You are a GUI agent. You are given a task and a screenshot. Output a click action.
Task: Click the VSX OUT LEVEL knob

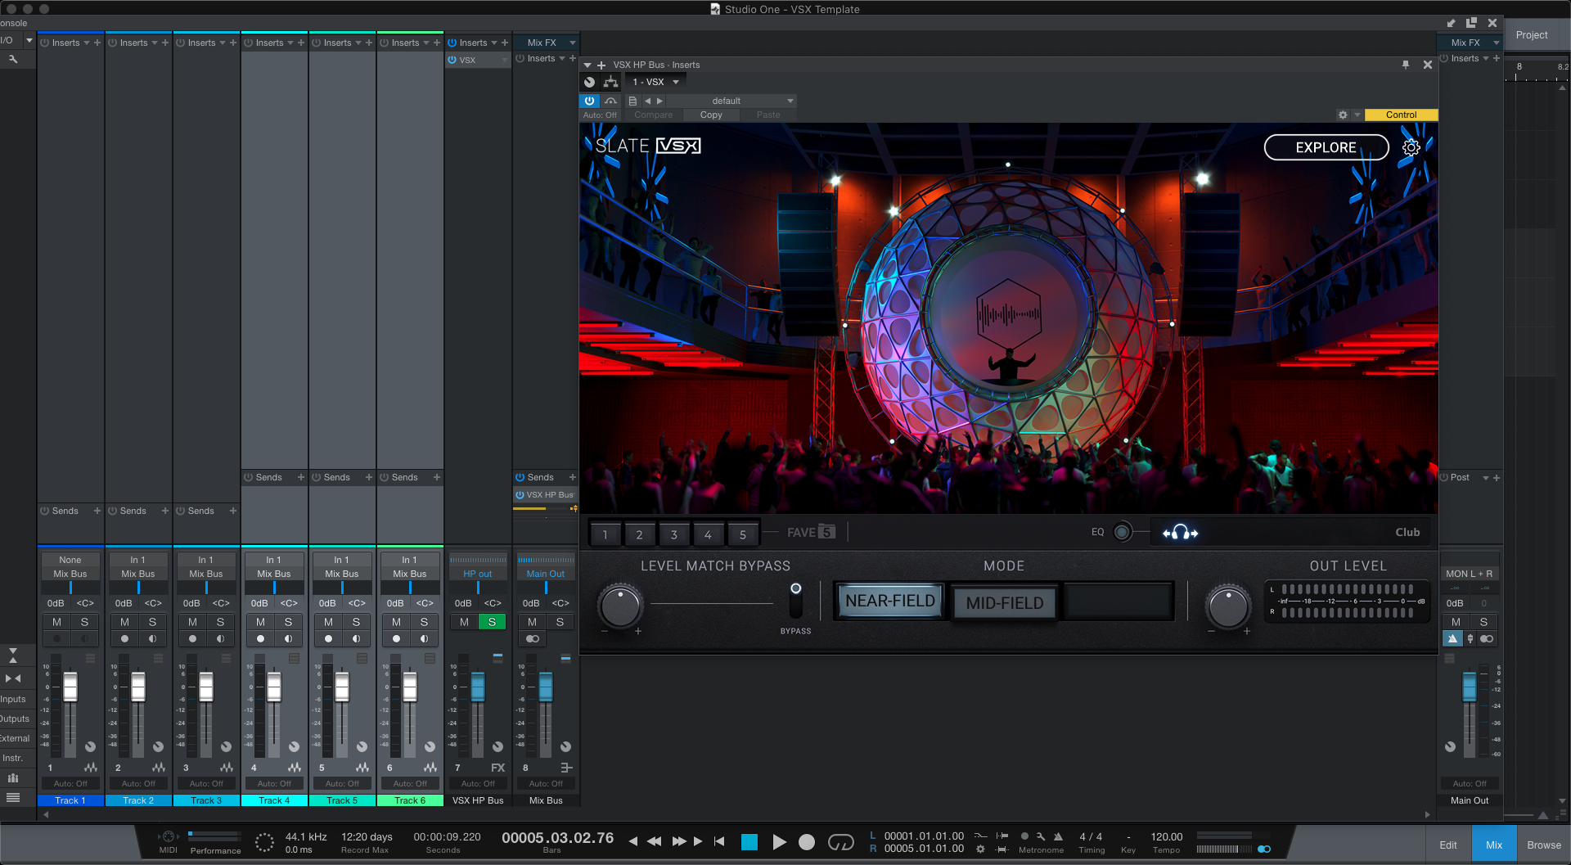(1228, 606)
